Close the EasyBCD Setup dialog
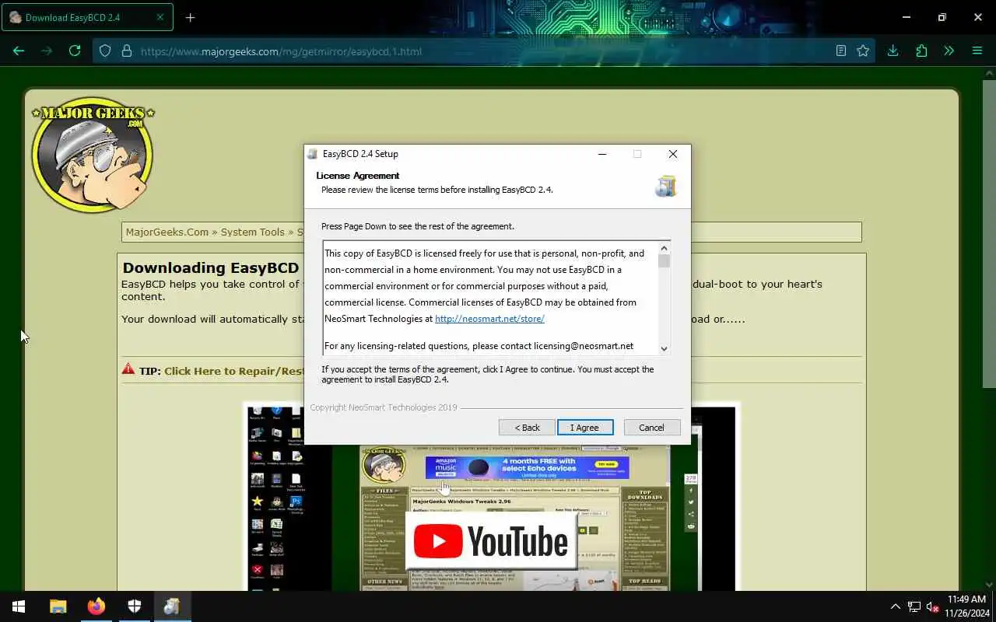The image size is (996, 622). click(673, 154)
